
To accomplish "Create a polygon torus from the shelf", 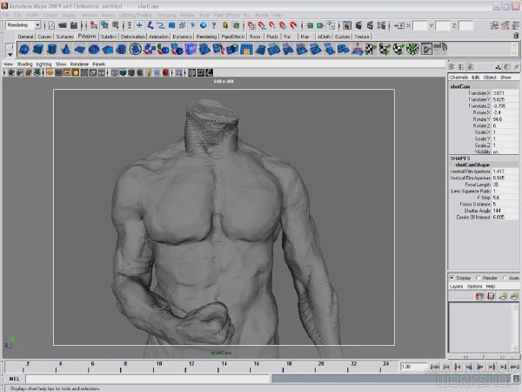I will [94, 50].
